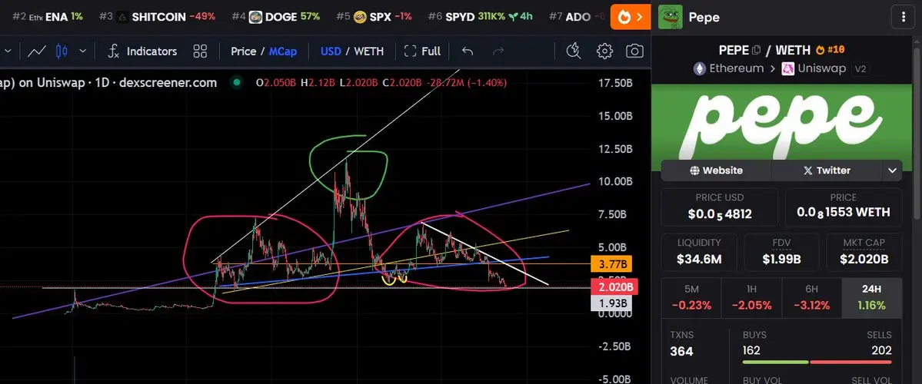Screen dimensions: 922x384
Task: Click the green buys ratio bar
Action: tap(775, 362)
